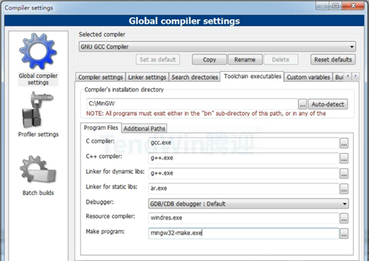Click the mingw32-make.exe make program field
Viewport: 369px width, 261px height.
(x=244, y=233)
